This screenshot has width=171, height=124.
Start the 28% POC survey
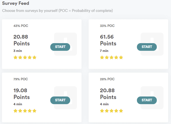[147, 100]
